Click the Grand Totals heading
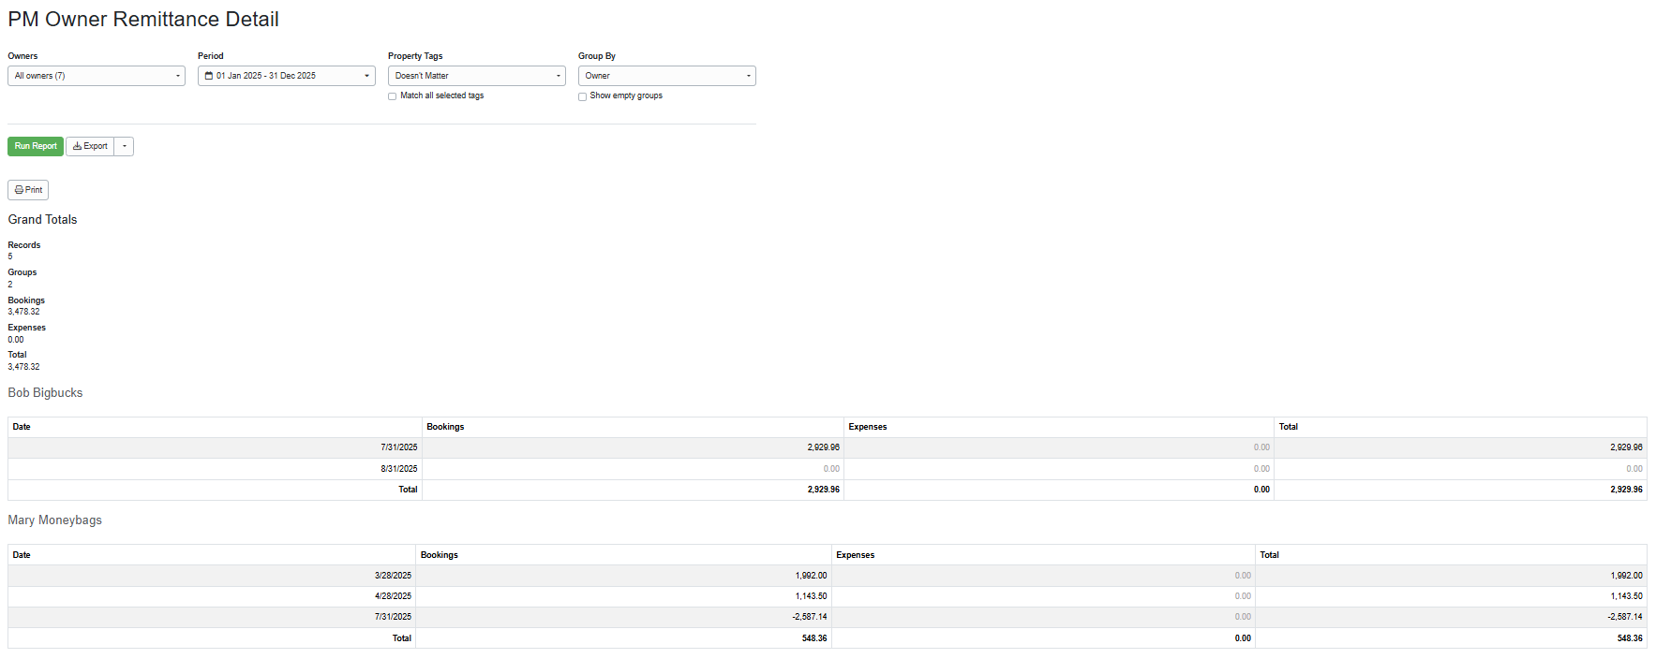The image size is (1656, 659). (42, 220)
